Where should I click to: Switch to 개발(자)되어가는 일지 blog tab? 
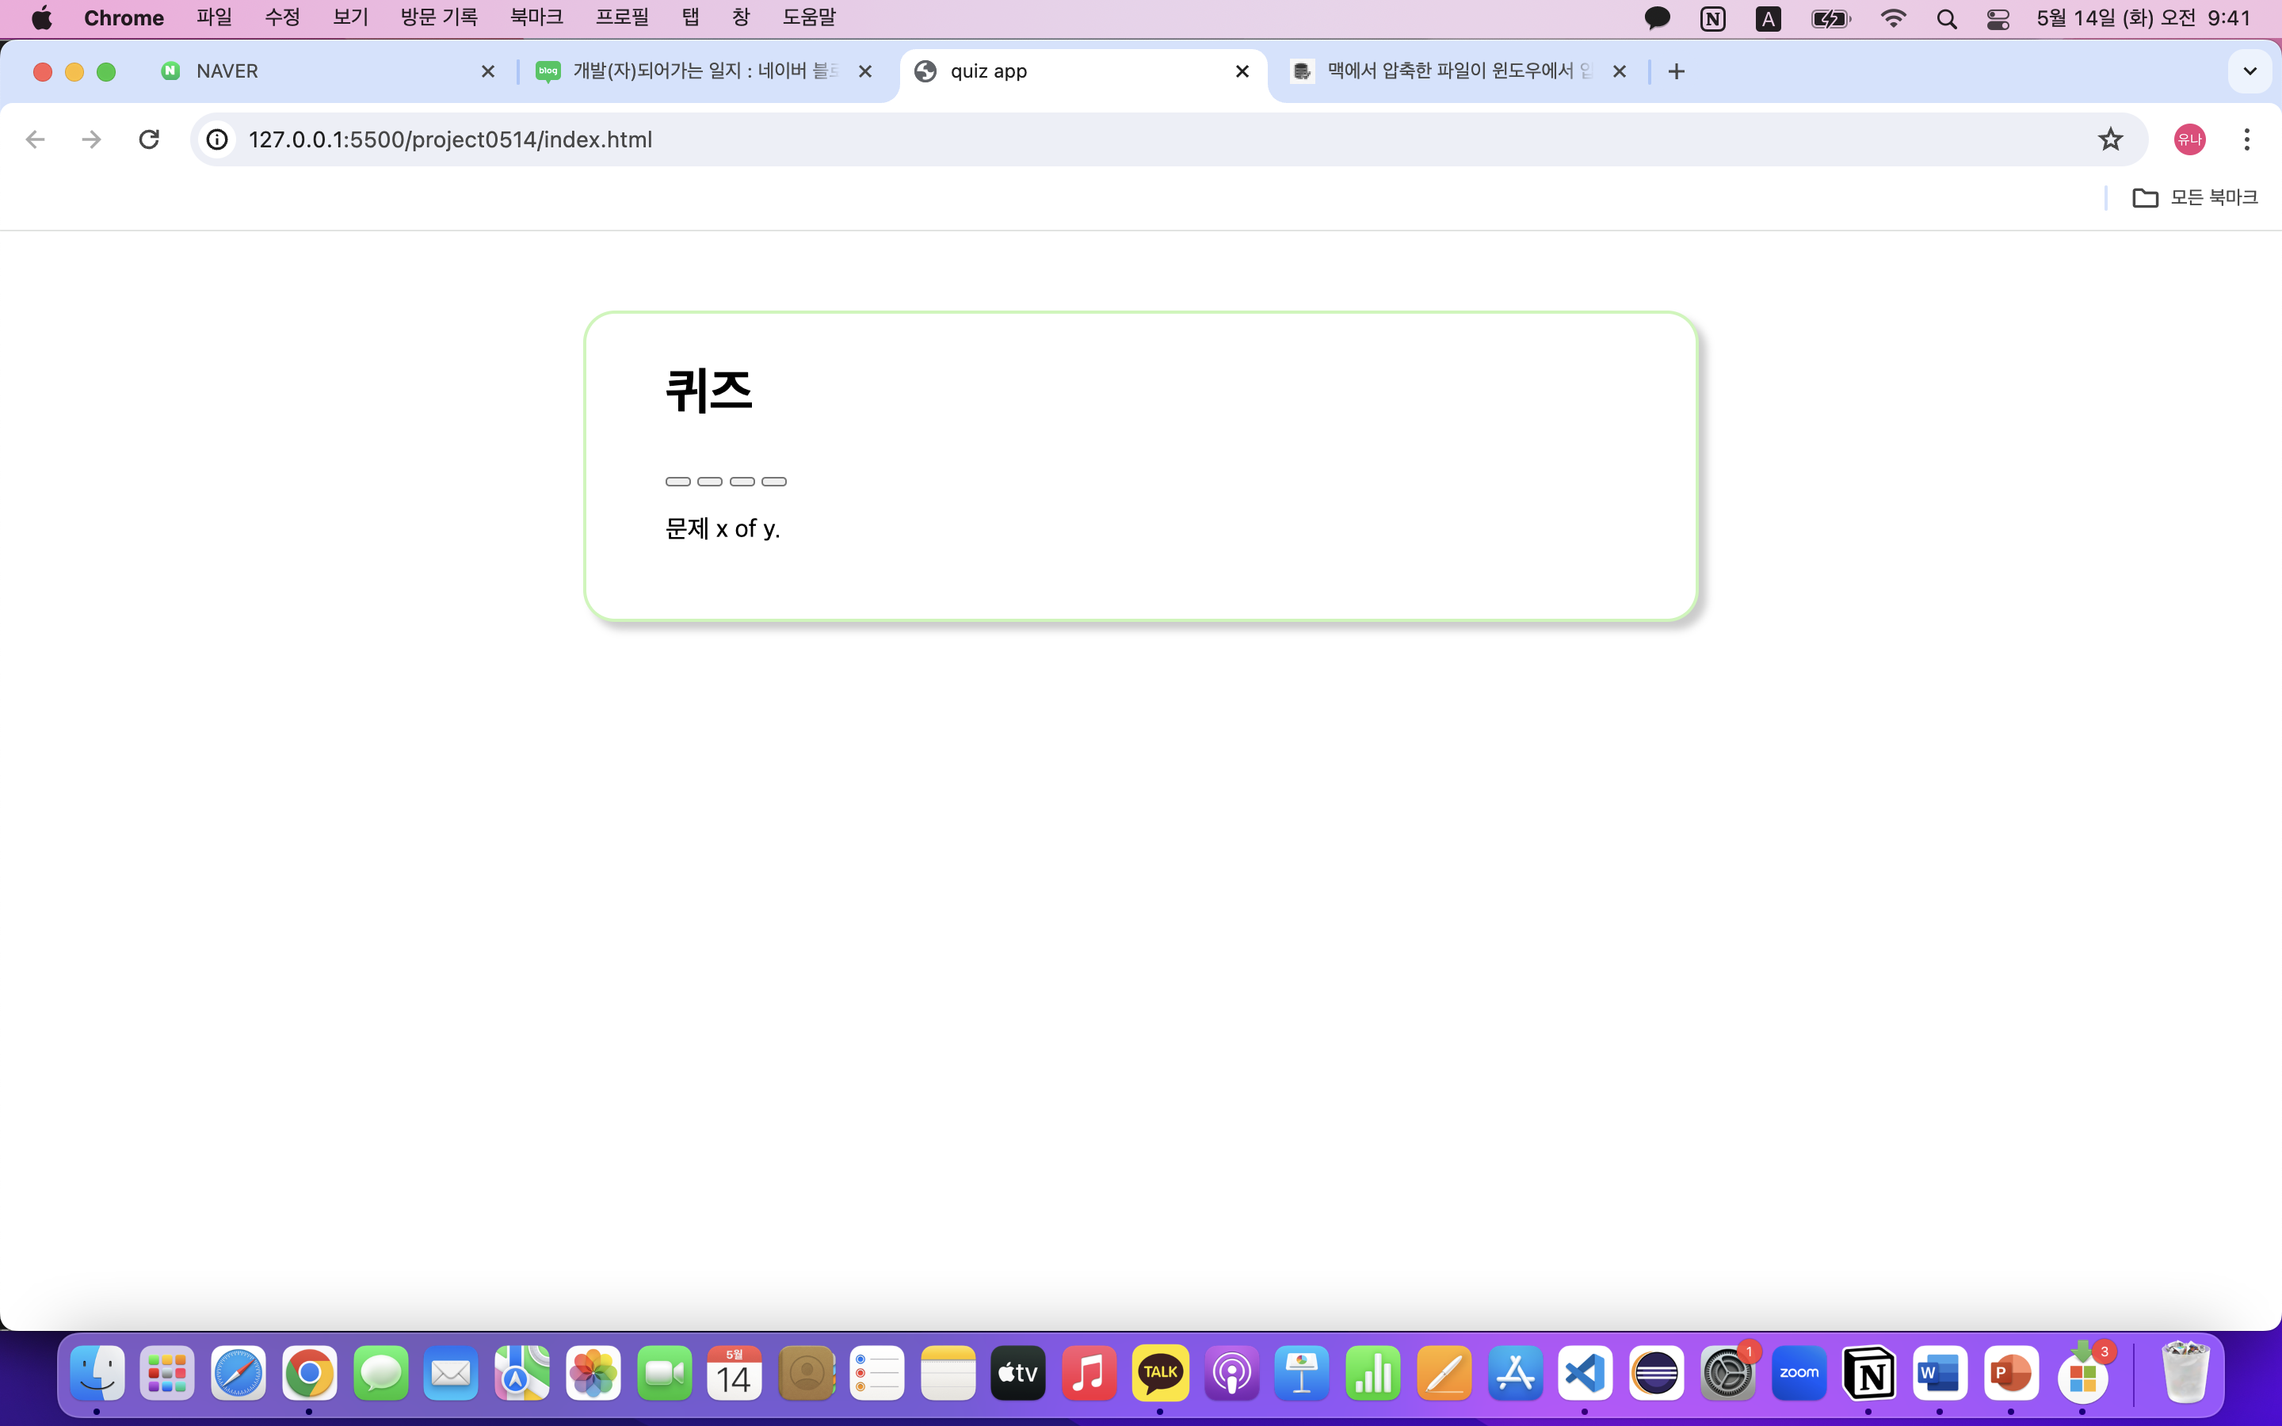703,71
